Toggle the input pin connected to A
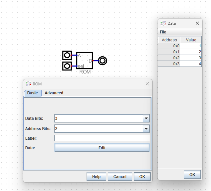This screenshot has width=211, height=191. pos(67,55)
